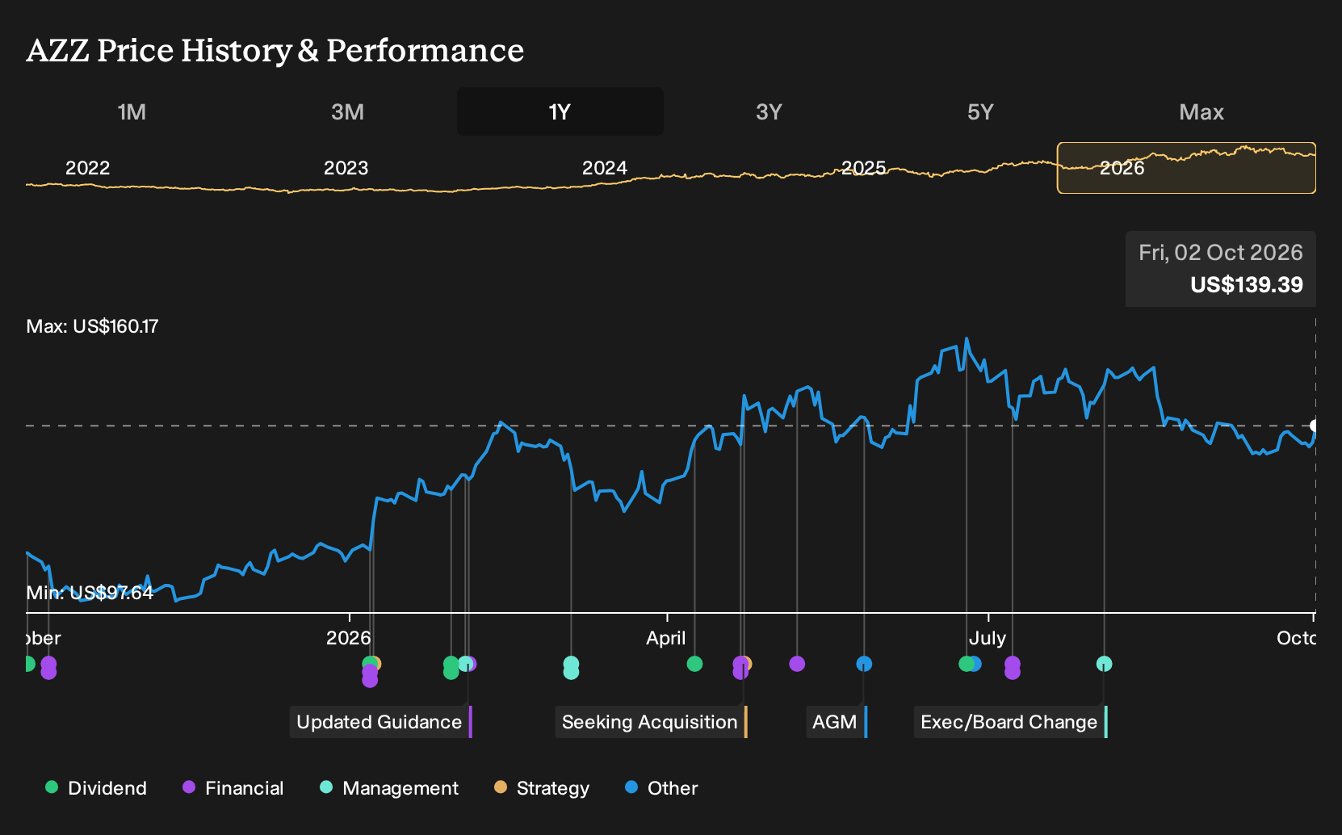Click the highlighted 2026 range selector in overview chart
Image resolution: width=1342 pixels, height=835 pixels.
click(1186, 168)
